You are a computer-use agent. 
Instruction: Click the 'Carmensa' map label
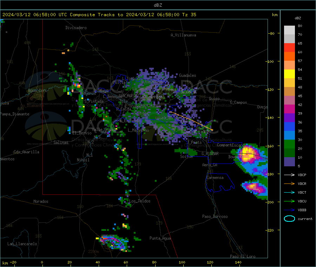(215, 178)
